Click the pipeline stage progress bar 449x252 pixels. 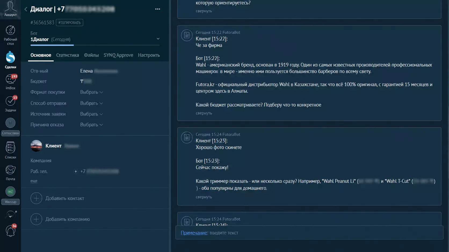coord(95,45)
